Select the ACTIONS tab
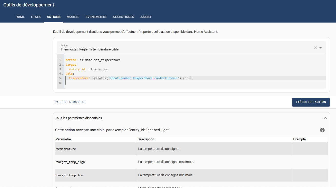 pos(54,17)
